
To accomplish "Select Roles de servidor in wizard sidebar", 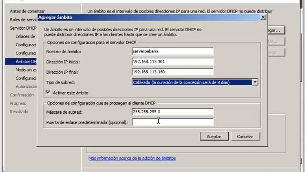I will click(x=23, y=20).
